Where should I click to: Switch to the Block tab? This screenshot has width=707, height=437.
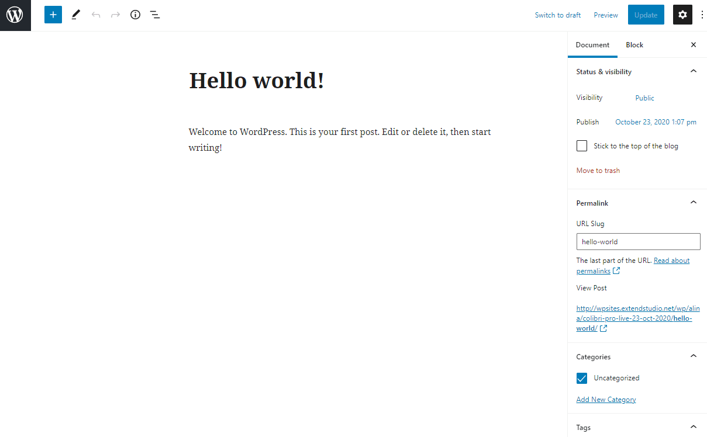pos(634,44)
